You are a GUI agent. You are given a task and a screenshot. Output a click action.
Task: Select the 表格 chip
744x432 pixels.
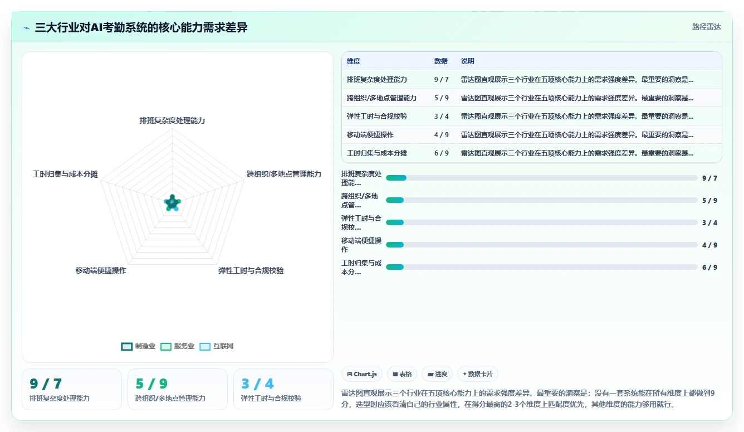point(402,374)
